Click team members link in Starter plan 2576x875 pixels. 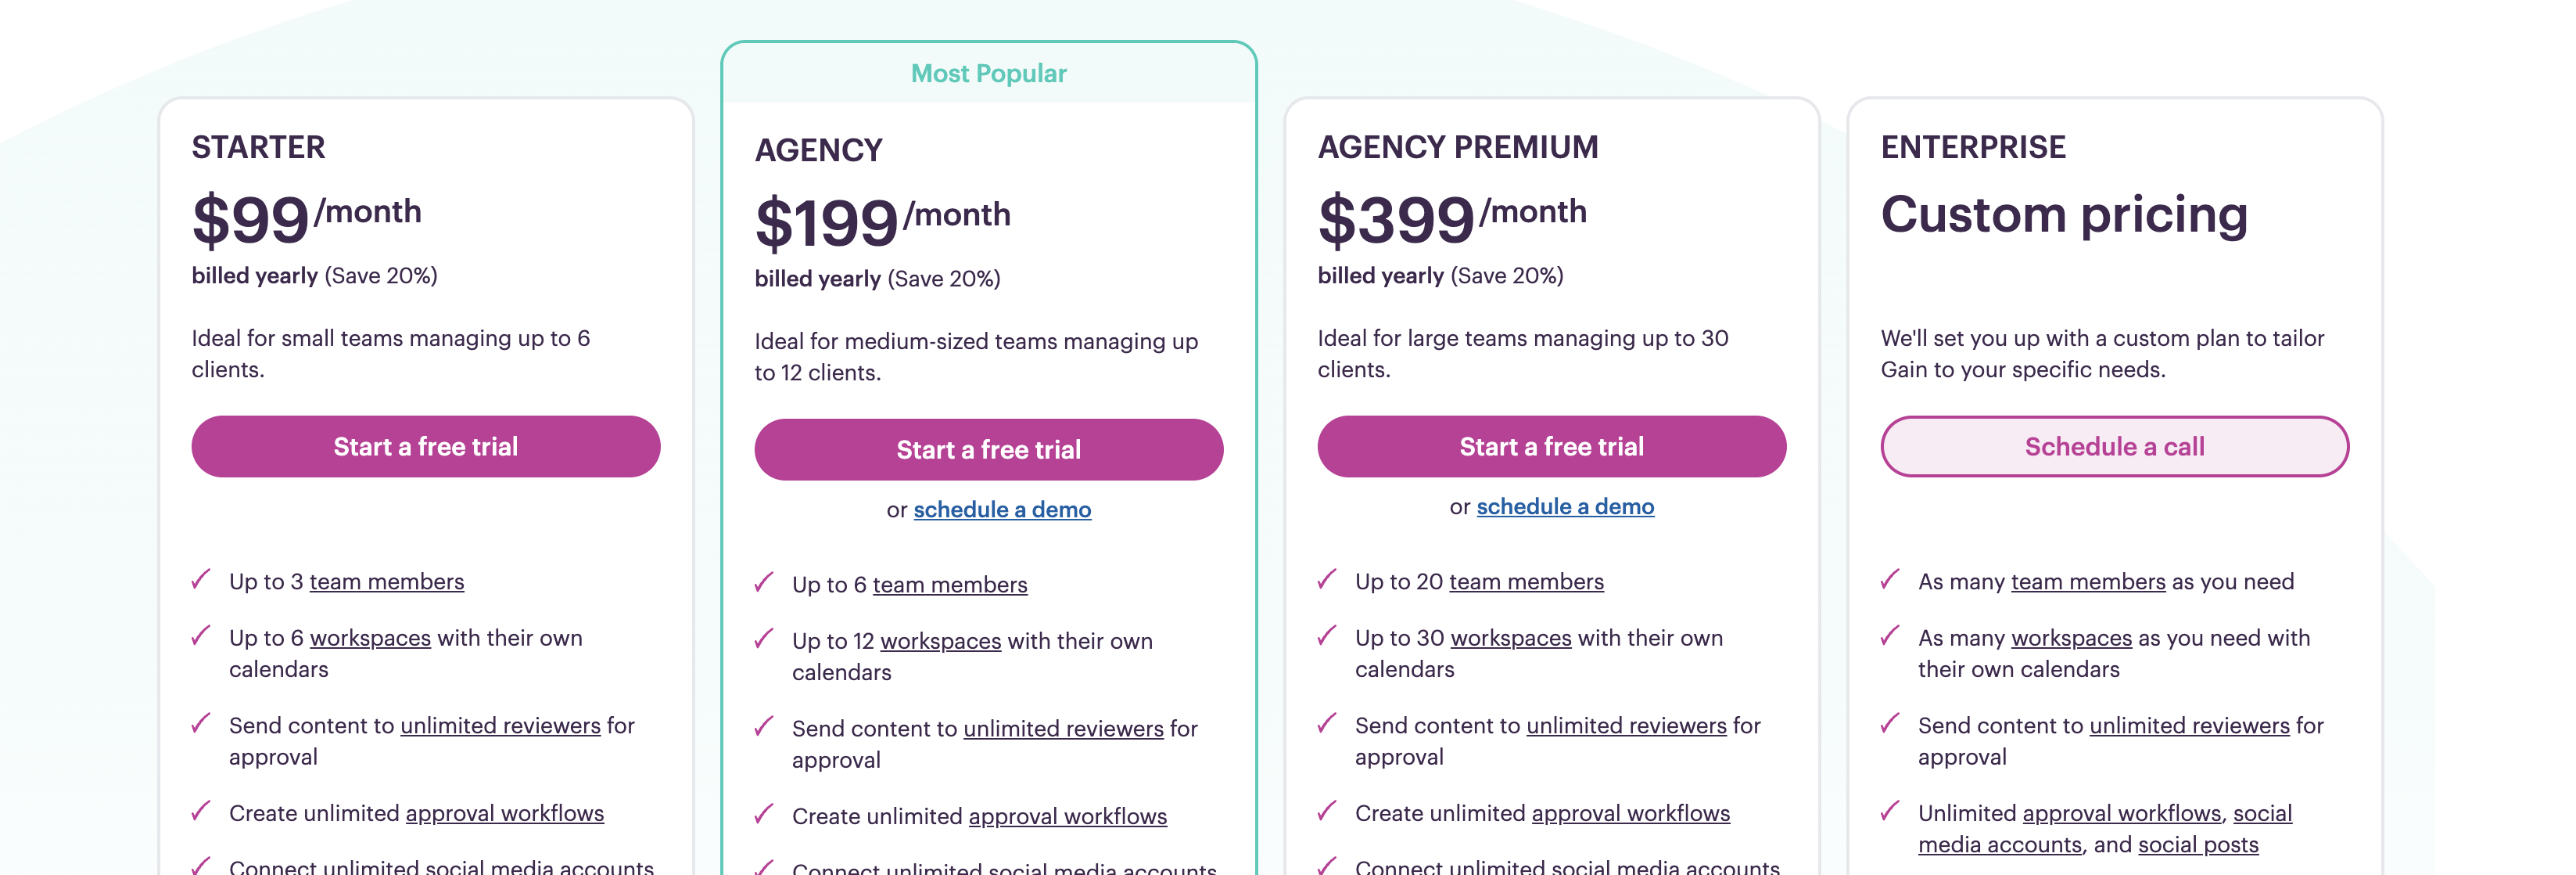pos(387,581)
